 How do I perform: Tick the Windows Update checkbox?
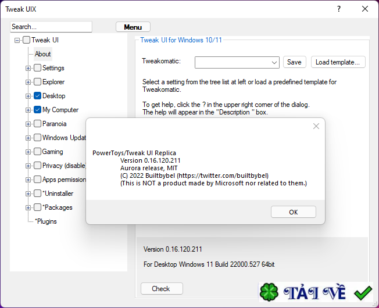pos(37,138)
